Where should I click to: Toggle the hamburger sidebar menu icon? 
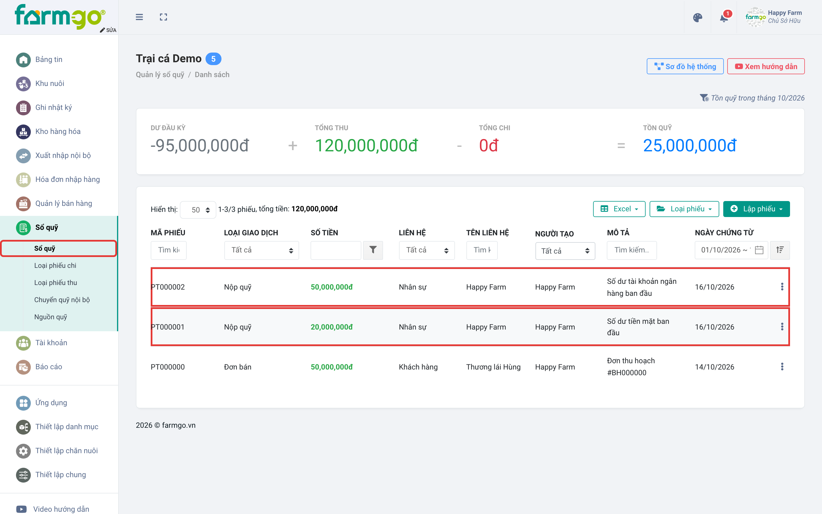tap(139, 17)
